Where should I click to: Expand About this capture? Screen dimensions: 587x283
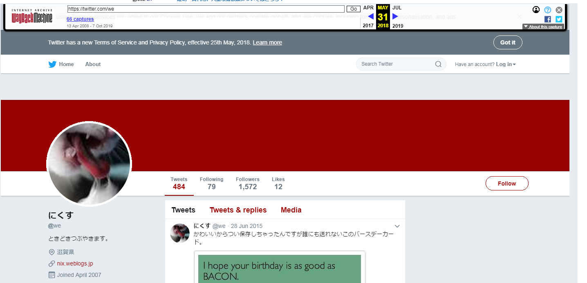pyautogui.click(x=543, y=27)
